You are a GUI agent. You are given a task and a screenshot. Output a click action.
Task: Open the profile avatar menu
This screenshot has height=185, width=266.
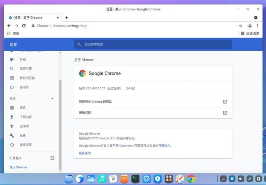click(250, 26)
